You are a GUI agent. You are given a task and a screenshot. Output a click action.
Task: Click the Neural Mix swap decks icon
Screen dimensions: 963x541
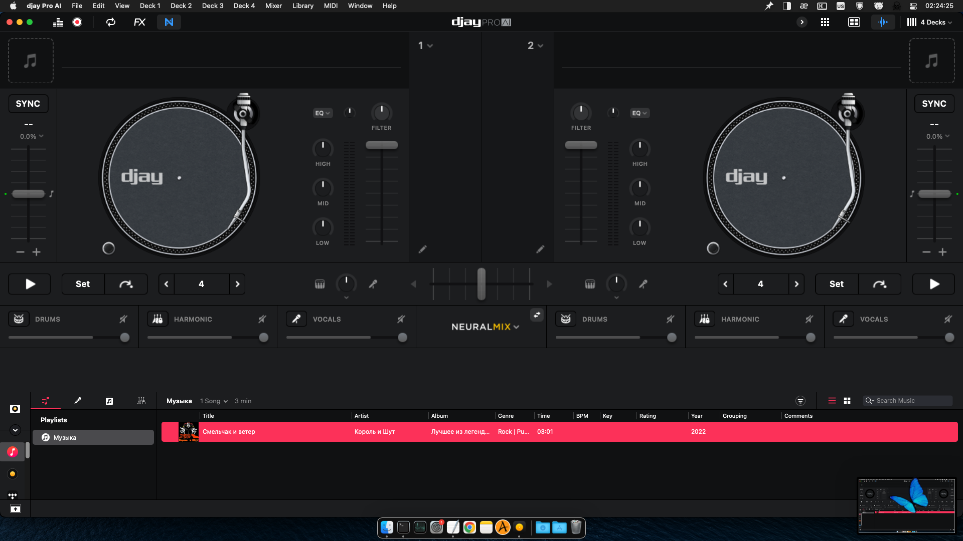point(537,315)
